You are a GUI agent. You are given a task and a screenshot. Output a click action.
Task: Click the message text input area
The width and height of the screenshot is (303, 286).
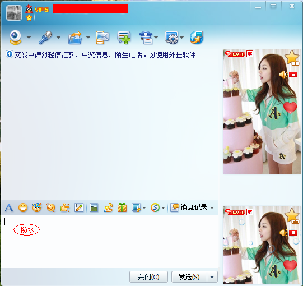coord(110,241)
